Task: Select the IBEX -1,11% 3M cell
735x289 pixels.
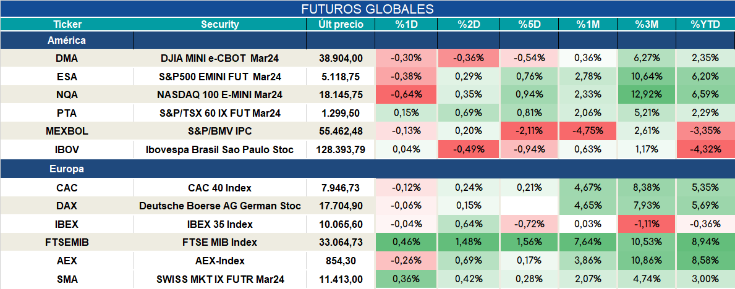Action: [x=647, y=224]
